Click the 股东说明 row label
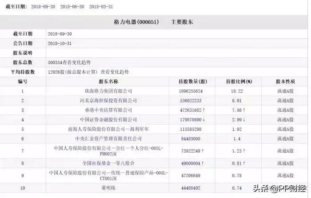Screen dimensions: 311x198 click(23, 53)
